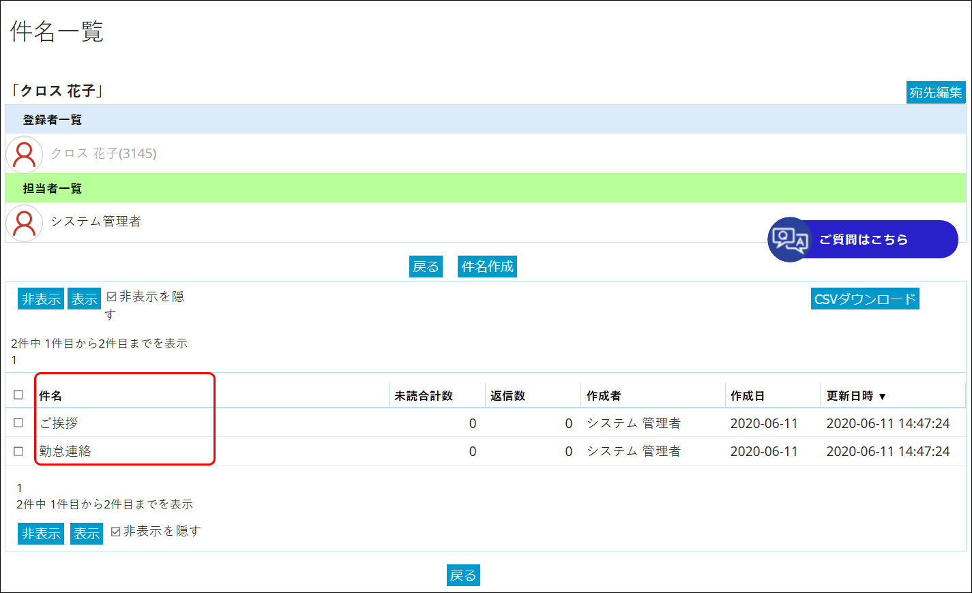
Task: Click the lower 非表示 button below the table
Action: pos(41,534)
